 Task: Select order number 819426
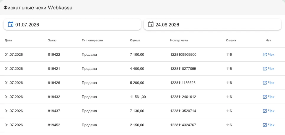click(54, 83)
